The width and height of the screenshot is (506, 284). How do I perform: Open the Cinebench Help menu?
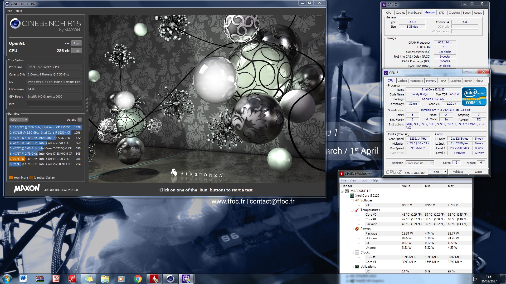point(19,11)
